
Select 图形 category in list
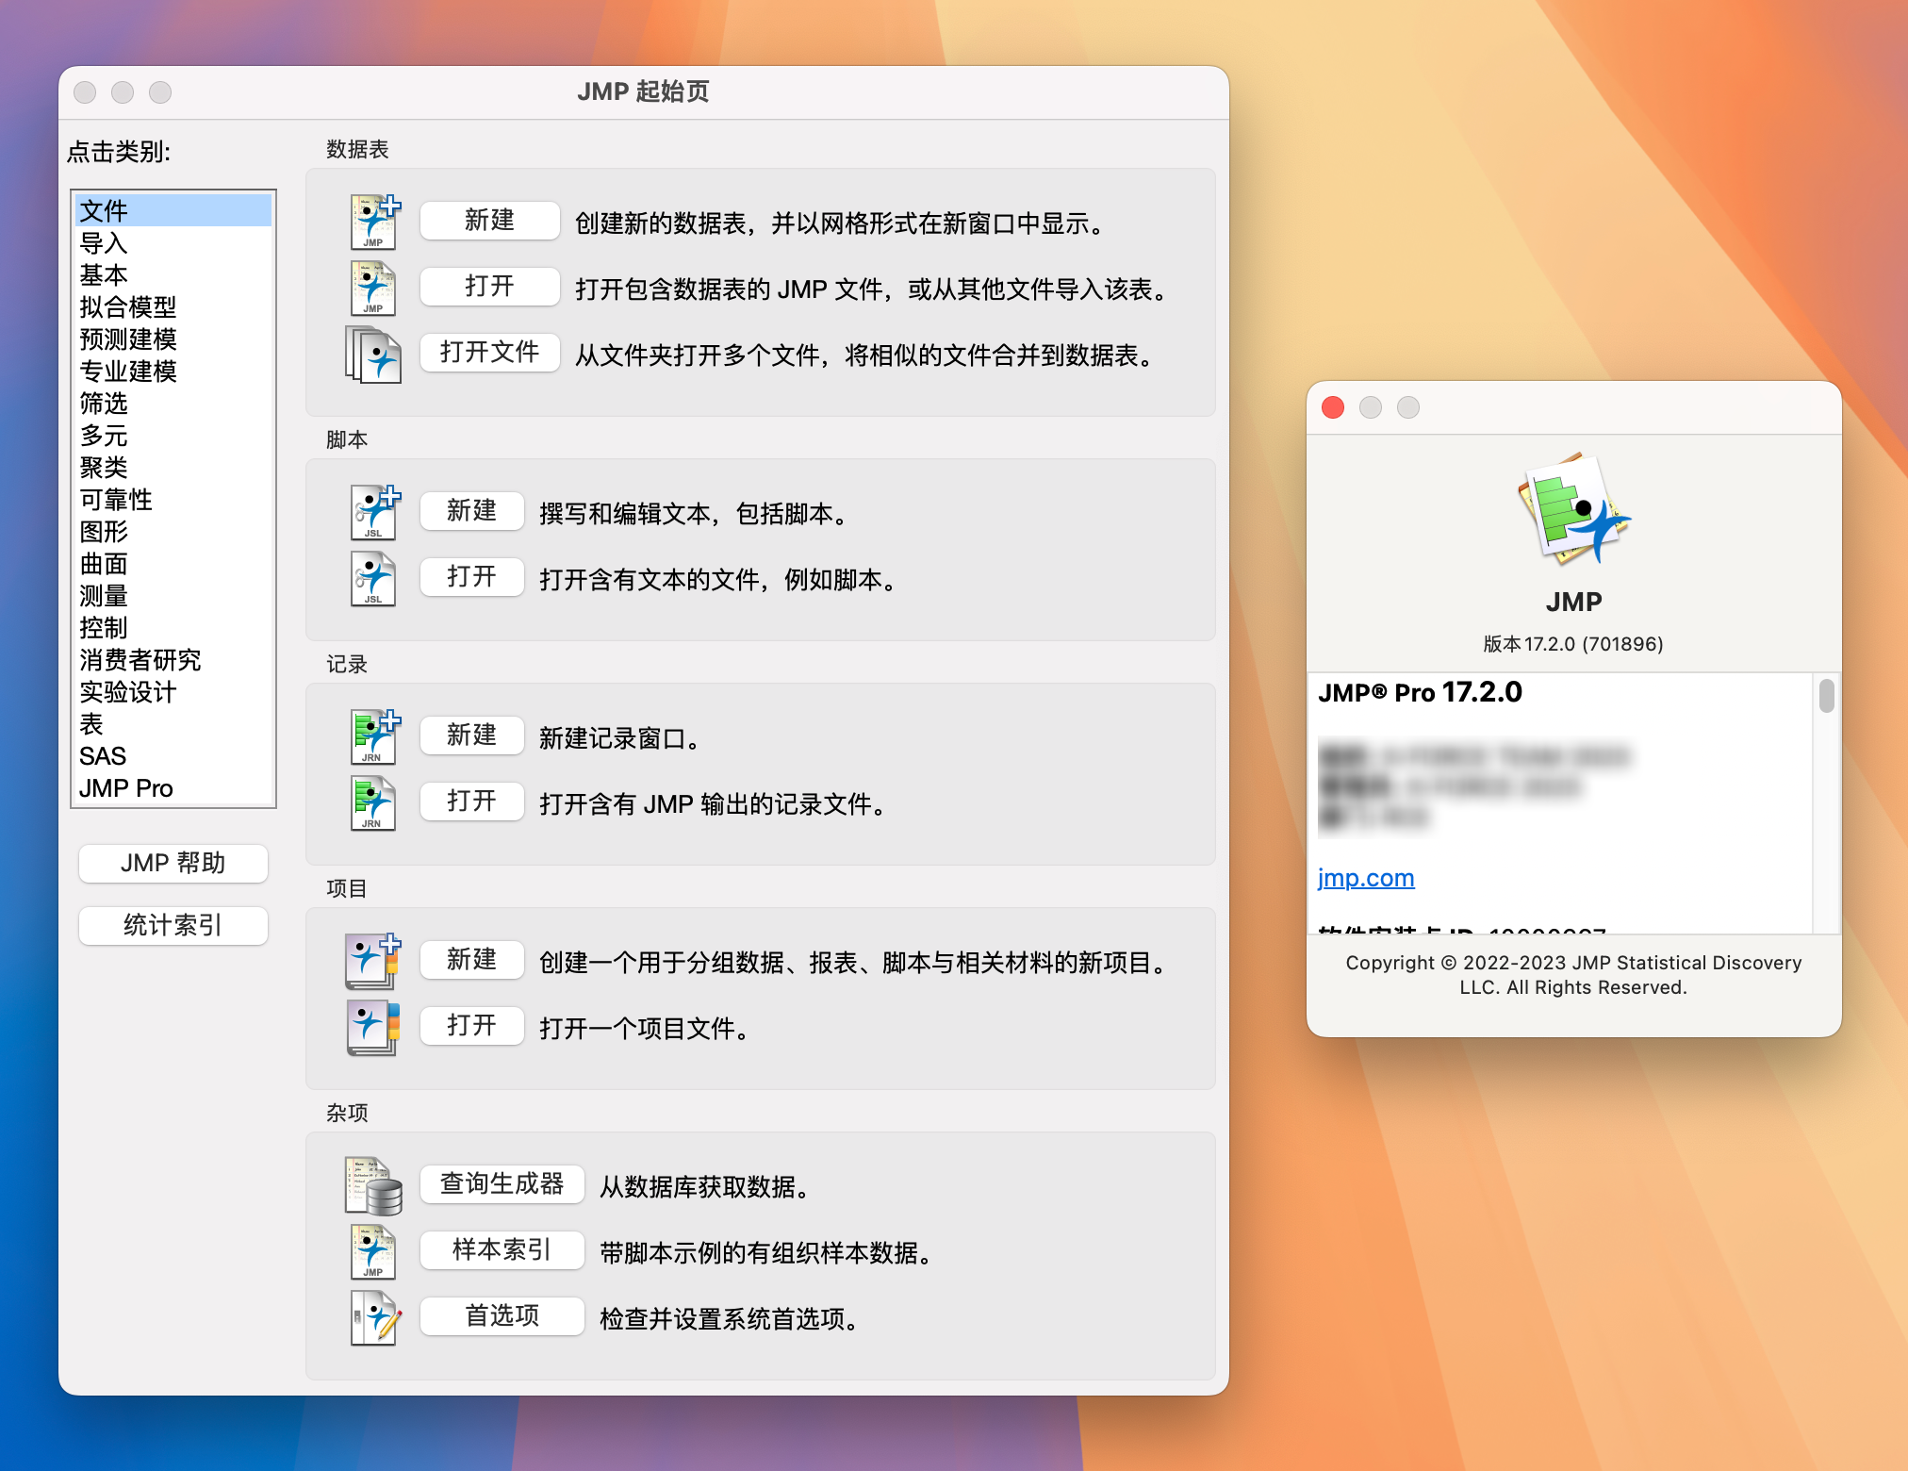point(173,531)
